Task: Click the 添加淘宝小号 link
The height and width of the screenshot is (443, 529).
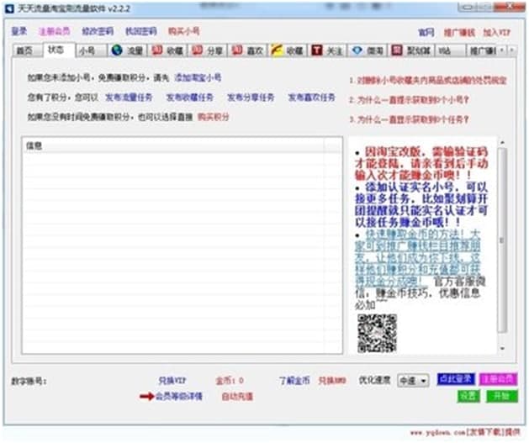Action: (x=198, y=78)
